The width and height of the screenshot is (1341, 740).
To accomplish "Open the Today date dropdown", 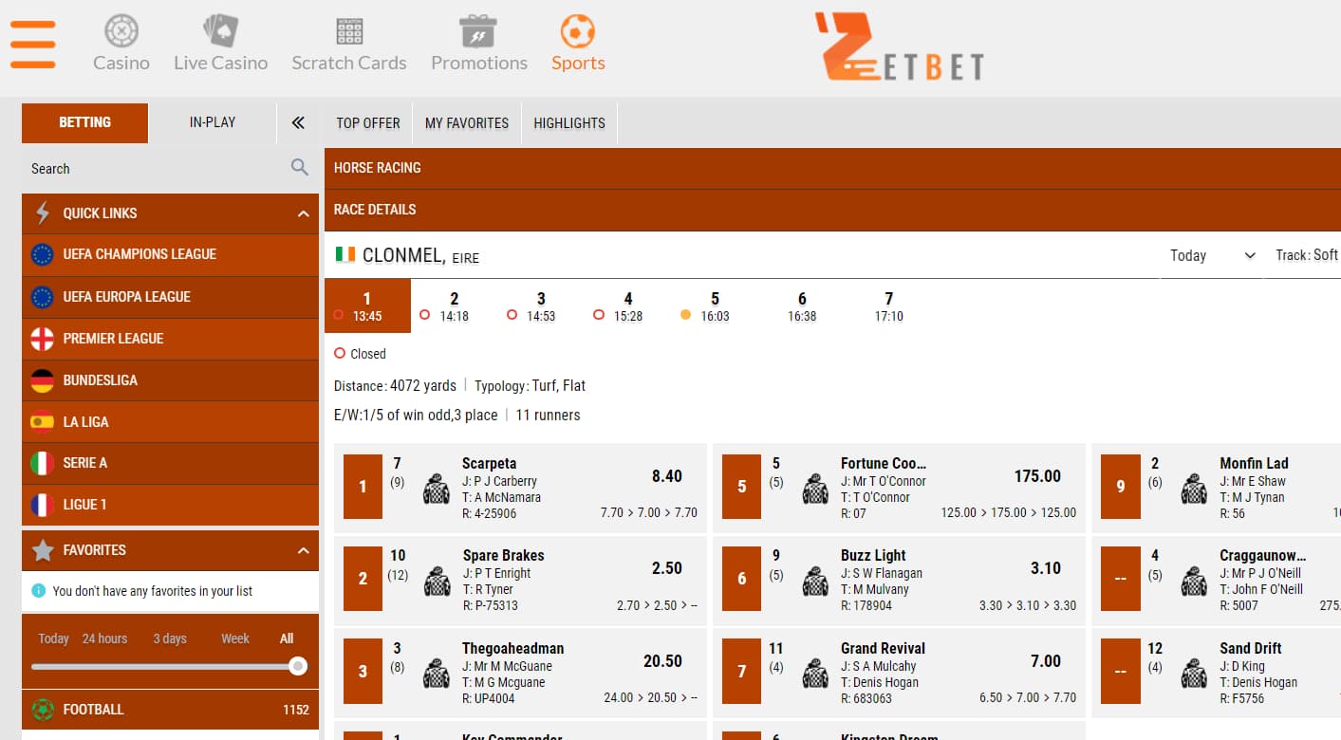I will click(1212, 255).
